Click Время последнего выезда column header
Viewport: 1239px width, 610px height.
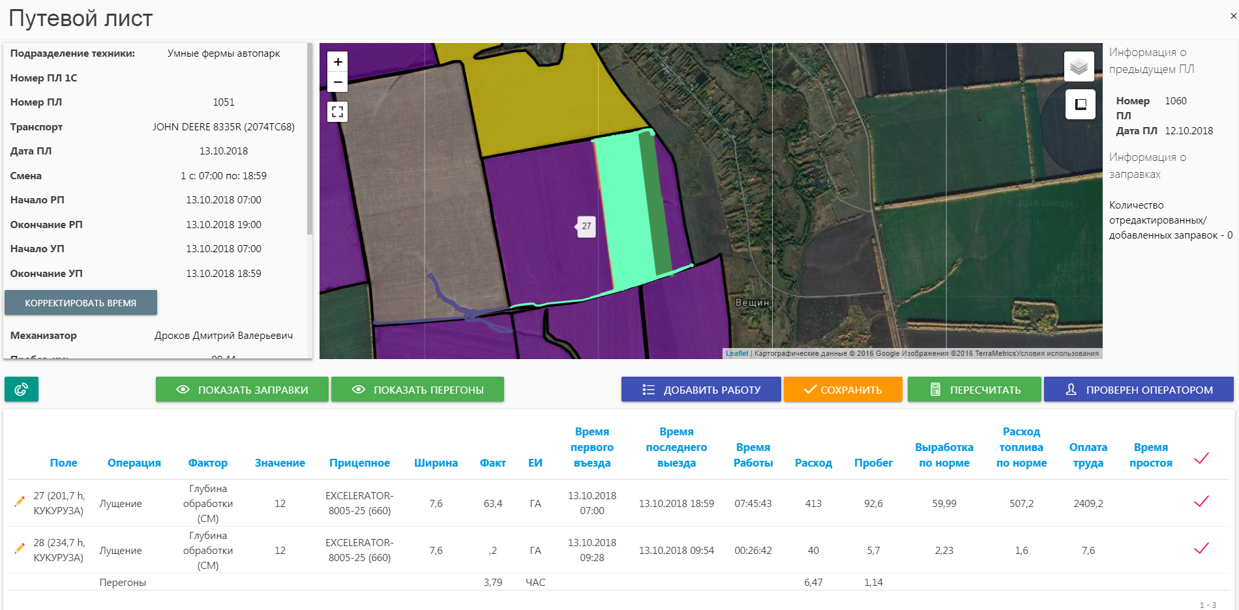(676, 447)
